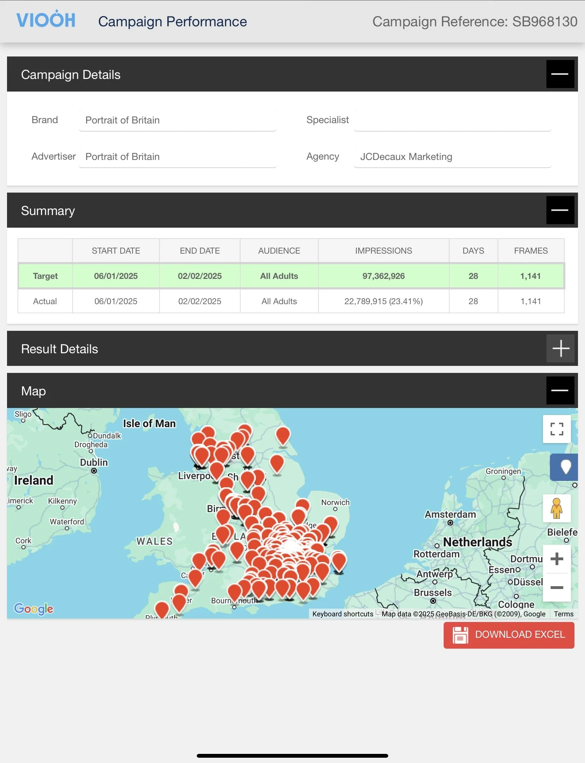Image resolution: width=585 pixels, height=763 pixels.
Task: Click the DAYS column header
Action: pos(473,250)
